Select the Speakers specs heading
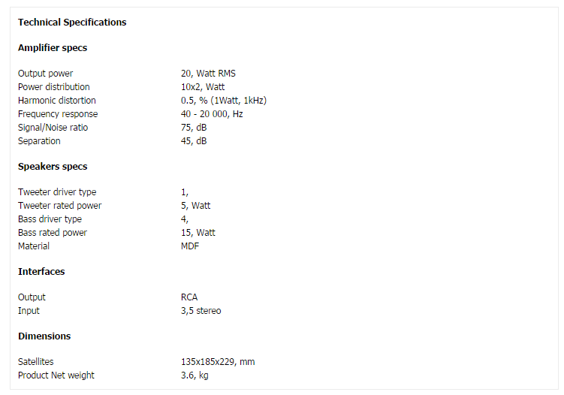Viewport: 564px width, 395px height. click(x=53, y=167)
